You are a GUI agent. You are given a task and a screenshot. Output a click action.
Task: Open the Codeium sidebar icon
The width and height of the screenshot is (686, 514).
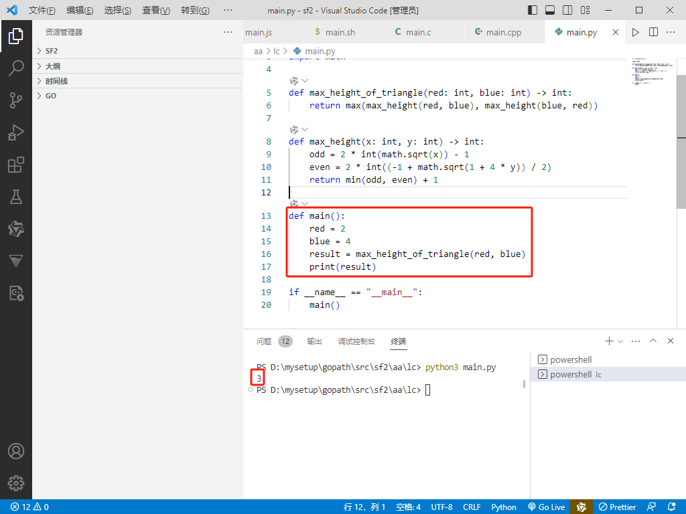point(16,229)
